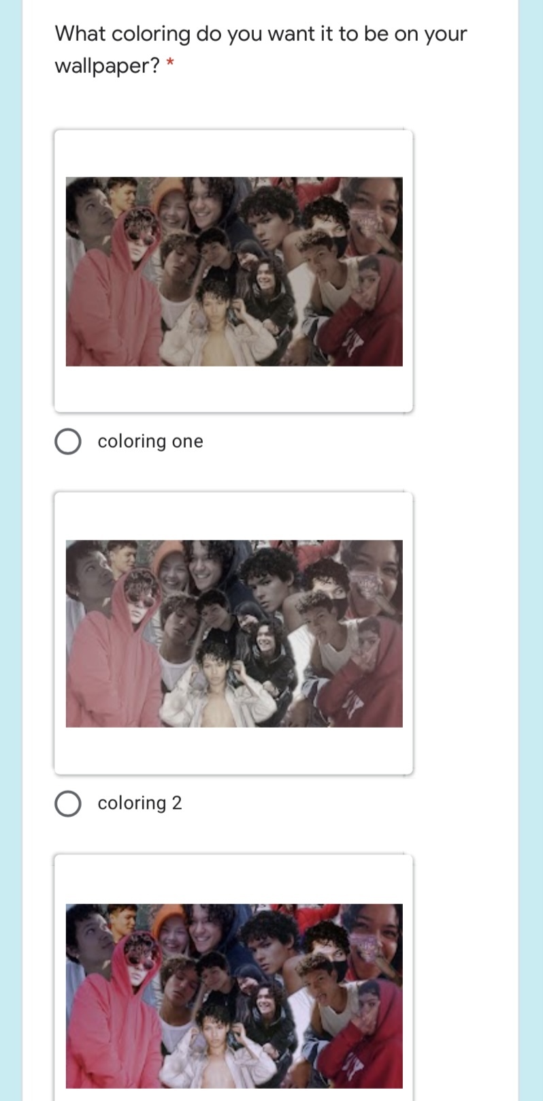Open the third vivid-colored collage image

pyautogui.click(x=234, y=996)
